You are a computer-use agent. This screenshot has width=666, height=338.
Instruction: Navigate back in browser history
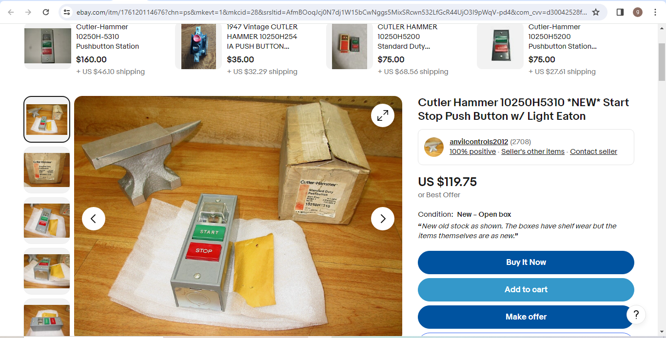[x=11, y=12]
